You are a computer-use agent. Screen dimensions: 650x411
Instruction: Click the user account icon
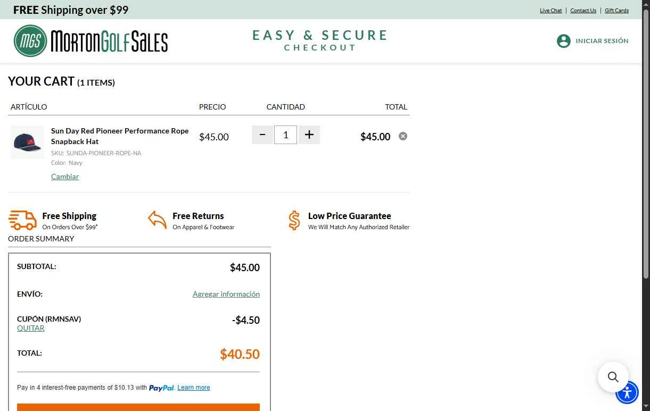pyautogui.click(x=563, y=41)
